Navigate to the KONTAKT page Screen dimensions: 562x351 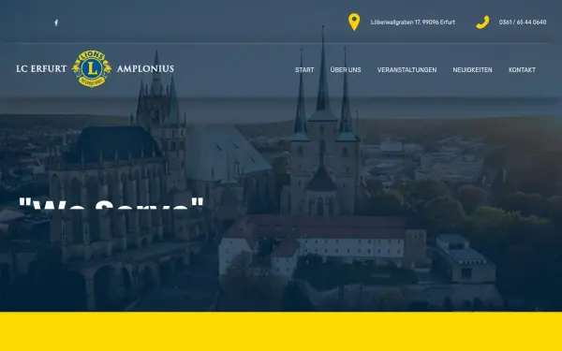tap(522, 70)
